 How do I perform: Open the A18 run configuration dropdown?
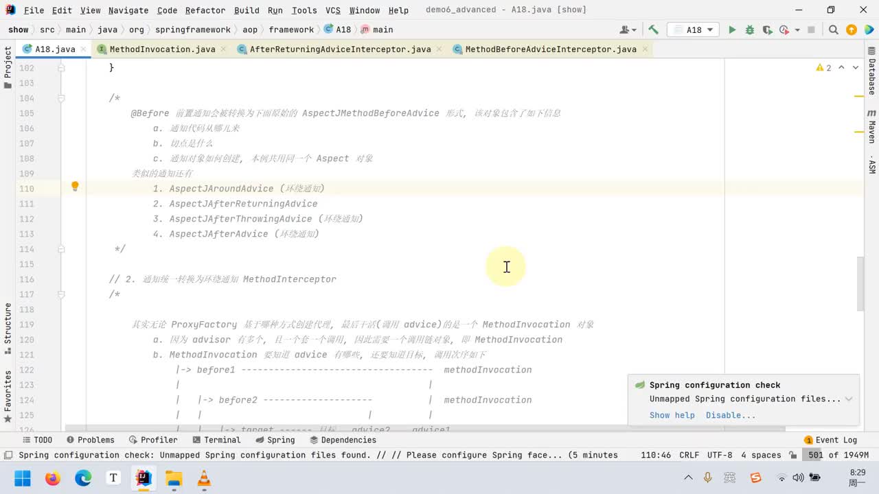(694, 30)
